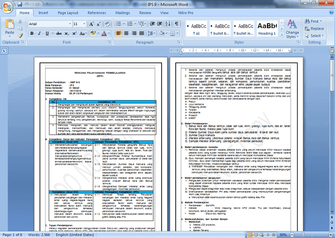
Task: Click the text highlight color swatch
Action: (93, 34)
